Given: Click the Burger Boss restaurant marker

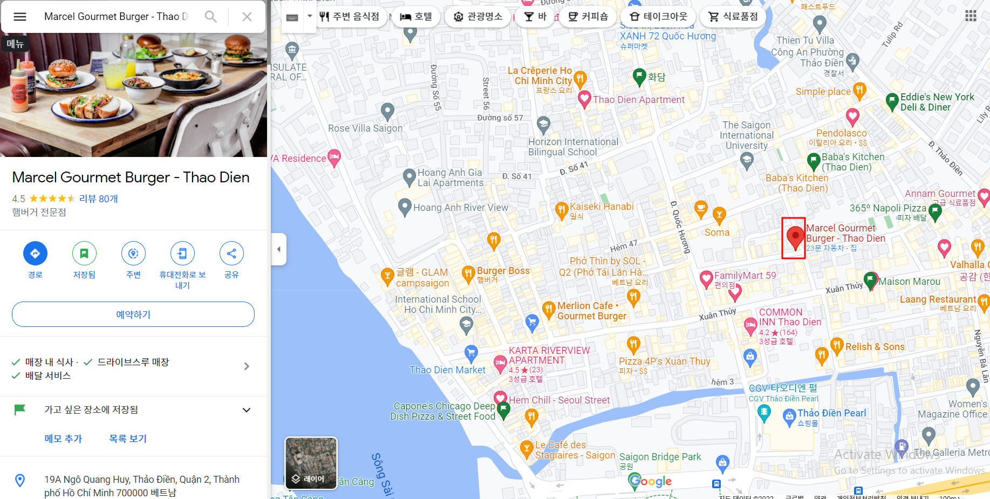Looking at the screenshot, I should point(468,274).
